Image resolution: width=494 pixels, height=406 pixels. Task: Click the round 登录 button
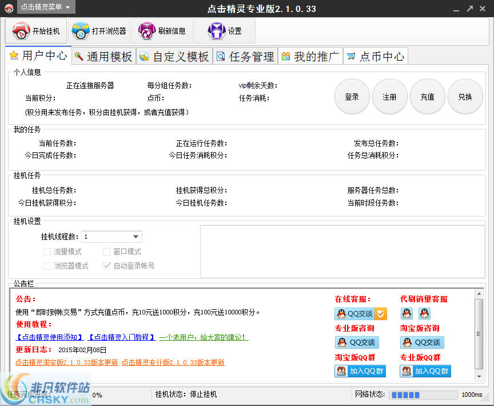pyautogui.click(x=352, y=97)
